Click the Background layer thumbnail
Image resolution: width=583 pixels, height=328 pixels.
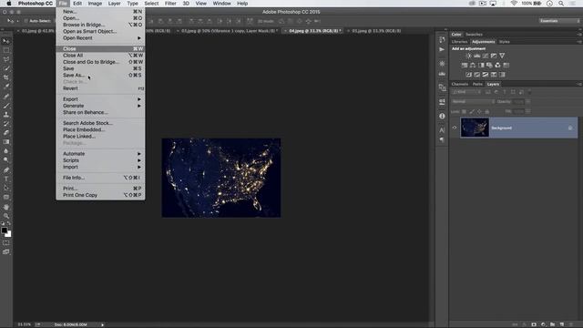(475, 128)
